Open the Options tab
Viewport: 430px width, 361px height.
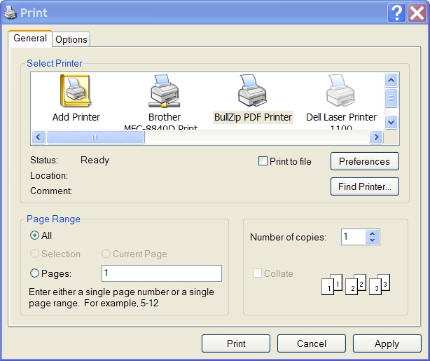71,39
